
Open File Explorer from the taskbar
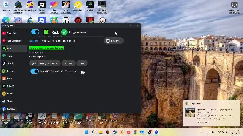click(101, 132)
